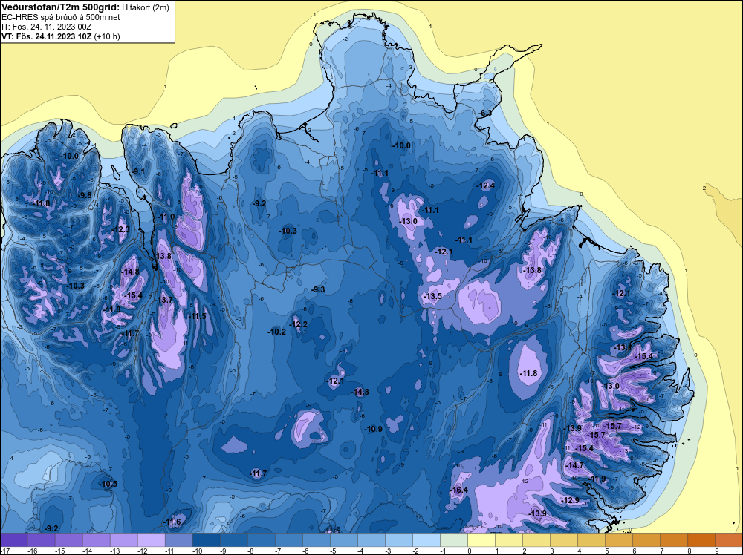
Task: Click the -10.2 temperature reading
Action: (277, 332)
